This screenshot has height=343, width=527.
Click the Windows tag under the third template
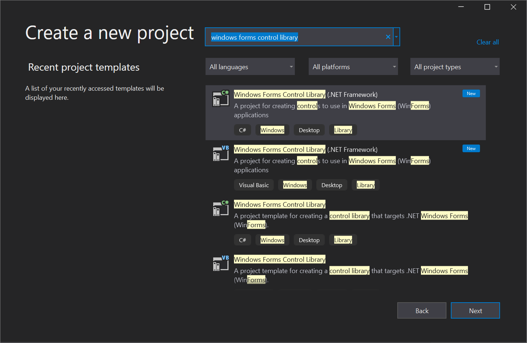[x=272, y=240]
